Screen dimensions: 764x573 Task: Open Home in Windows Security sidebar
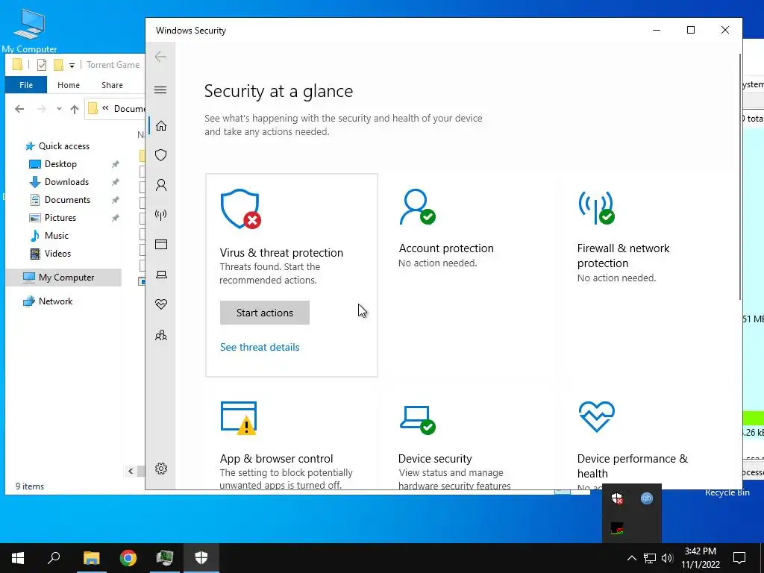tap(161, 126)
